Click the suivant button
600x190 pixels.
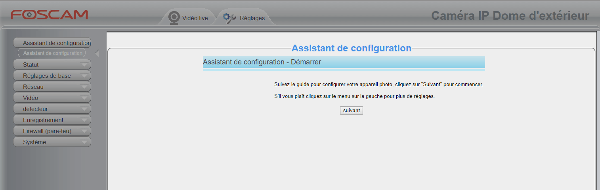pyautogui.click(x=352, y=111)
